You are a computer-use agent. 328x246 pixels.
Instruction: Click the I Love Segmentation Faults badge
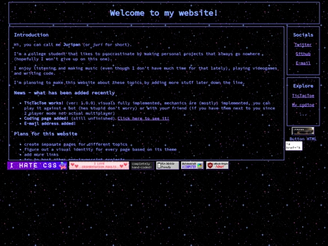(99, 165)
